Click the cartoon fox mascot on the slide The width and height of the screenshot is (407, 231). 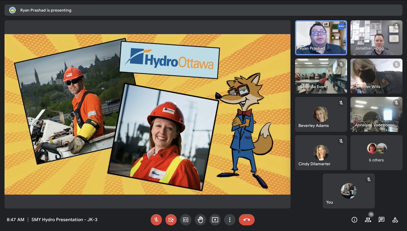tap(245, 130)
